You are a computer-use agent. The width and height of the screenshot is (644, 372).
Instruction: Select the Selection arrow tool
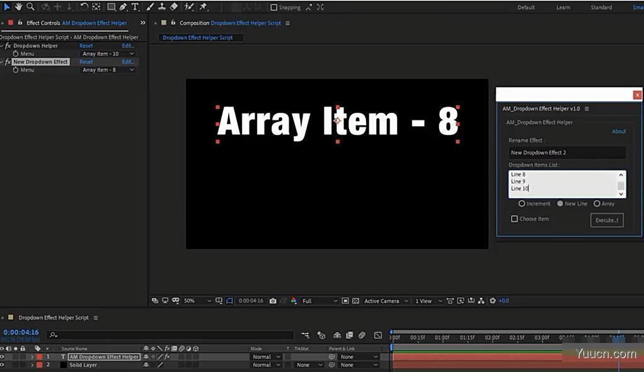pos(6,6)
